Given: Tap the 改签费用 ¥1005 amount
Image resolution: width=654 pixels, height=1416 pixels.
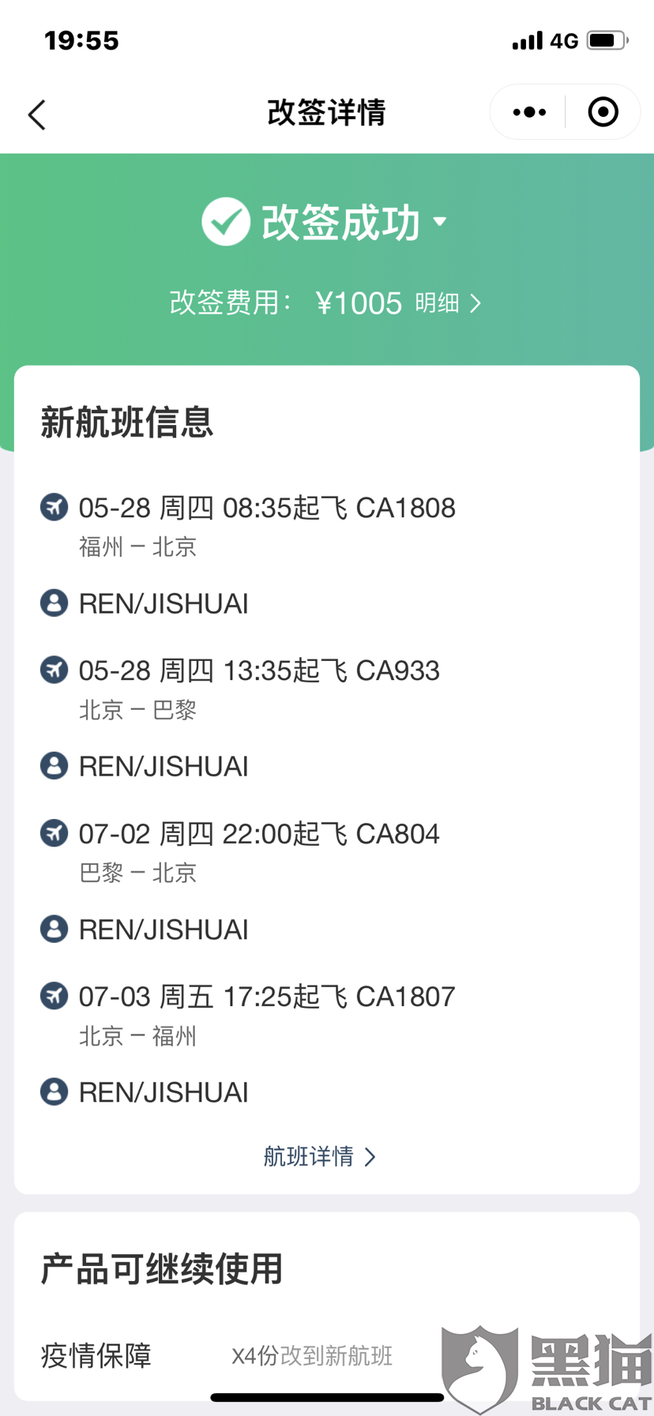Looking at the screenshot, I should [x=359, y=303].
